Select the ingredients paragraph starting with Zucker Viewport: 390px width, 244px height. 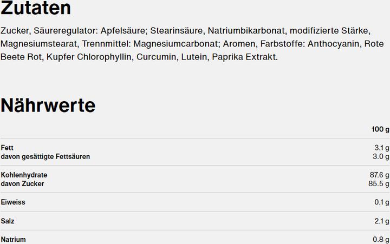tap(192, 44)
